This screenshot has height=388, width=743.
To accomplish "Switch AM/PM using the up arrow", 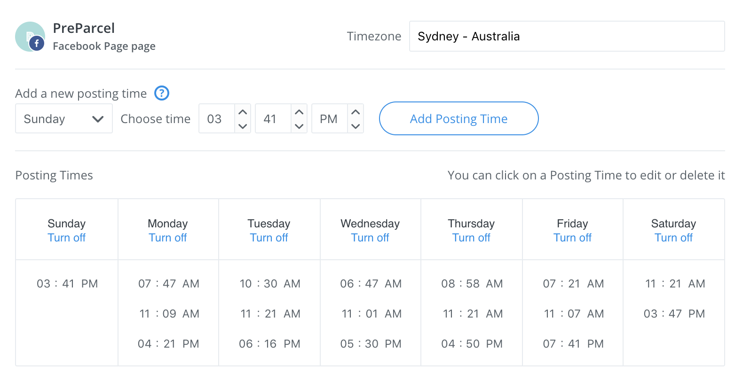I will click(x=356, y=112).
